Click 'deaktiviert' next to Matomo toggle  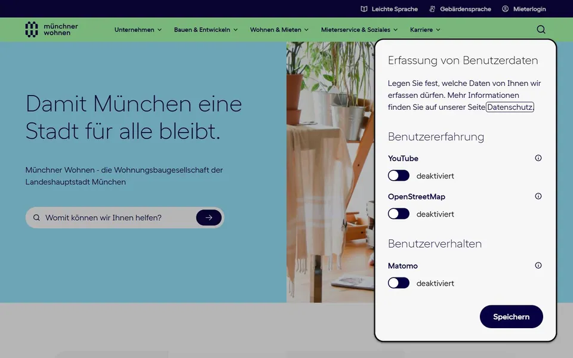(x=435, y=283)
